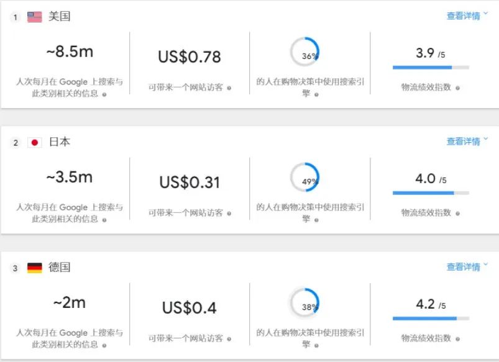Expand 查看详情 for 美国

(467, 16)
